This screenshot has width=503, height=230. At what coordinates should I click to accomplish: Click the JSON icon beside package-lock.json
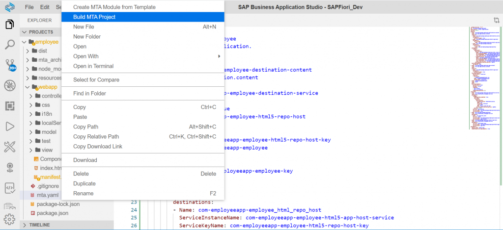(x=32, y=204)
